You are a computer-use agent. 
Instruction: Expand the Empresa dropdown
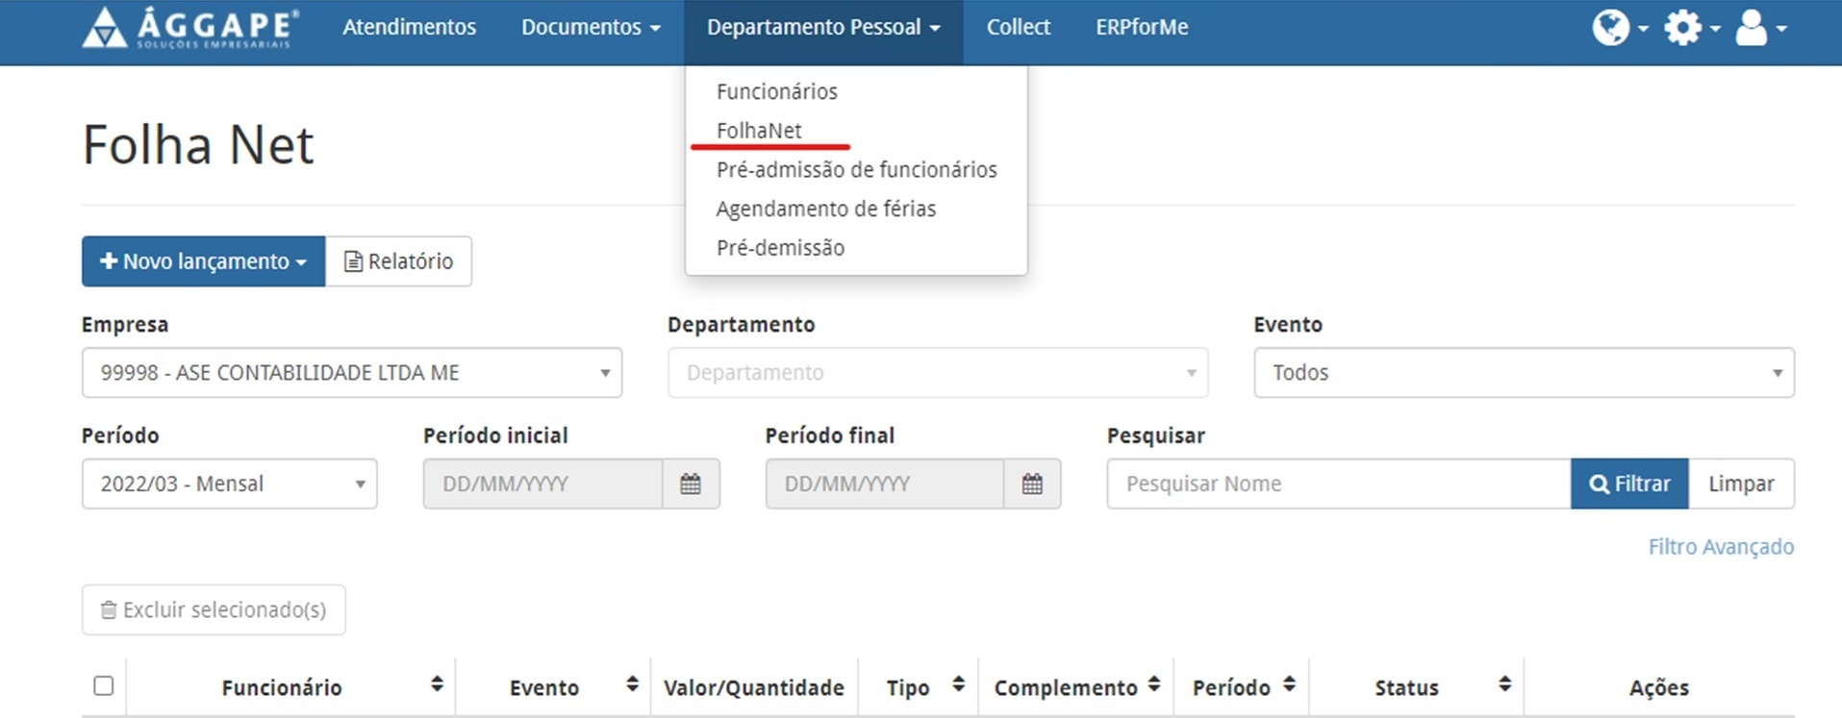click(x=351, y=373)
